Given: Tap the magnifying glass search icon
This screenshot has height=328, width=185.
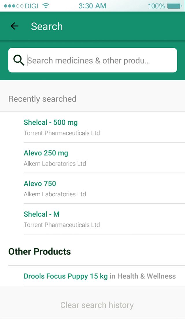Looking at the screenshot, I should 19,60.
